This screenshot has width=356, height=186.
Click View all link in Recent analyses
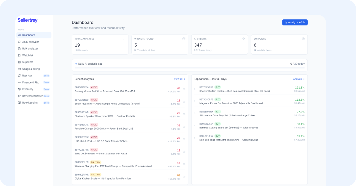click(179, 79)
